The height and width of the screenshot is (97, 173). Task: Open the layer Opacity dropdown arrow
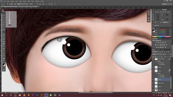click(x=170, y=54)
